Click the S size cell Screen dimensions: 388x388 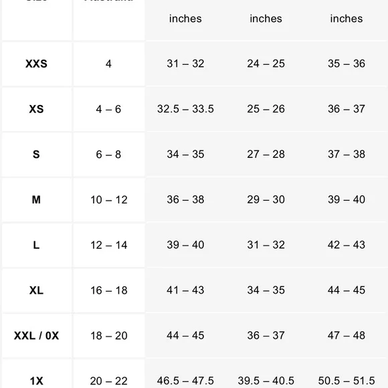(36, 155)
